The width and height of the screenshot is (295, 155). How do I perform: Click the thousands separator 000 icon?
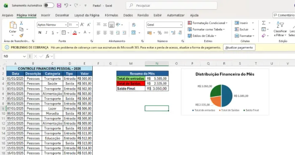pos(166,33)
